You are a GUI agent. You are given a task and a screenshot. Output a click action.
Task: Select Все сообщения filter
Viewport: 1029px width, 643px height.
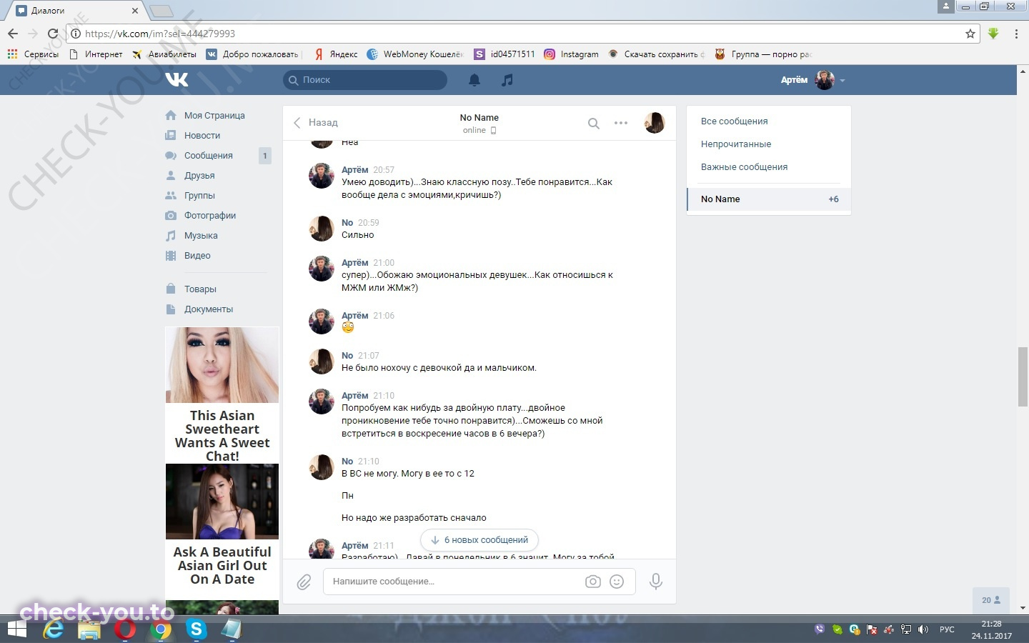tap(769, 121)
